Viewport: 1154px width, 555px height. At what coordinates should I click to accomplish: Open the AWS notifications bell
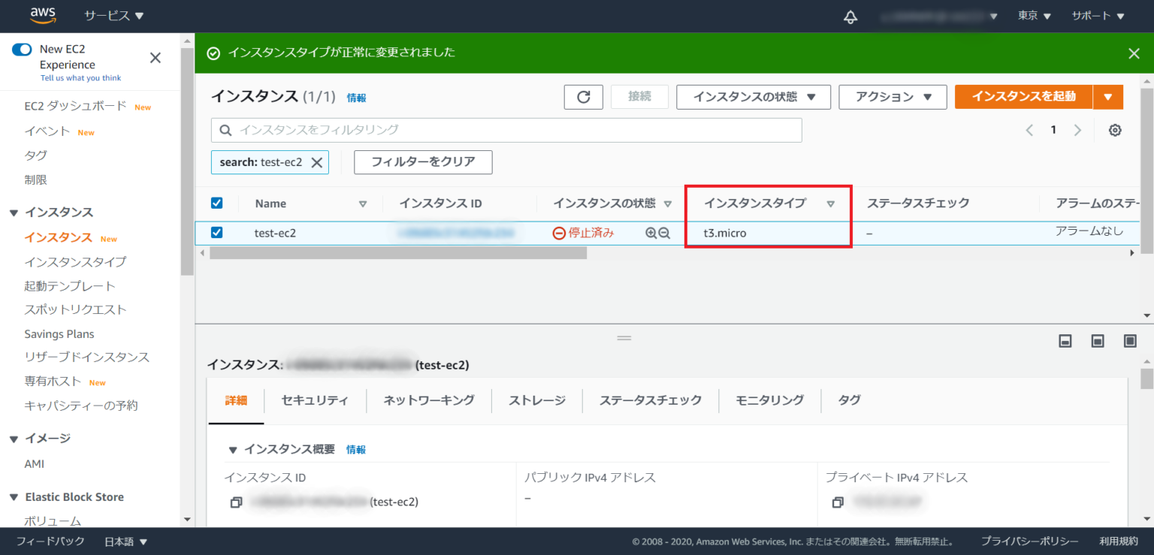click(850, 15)
